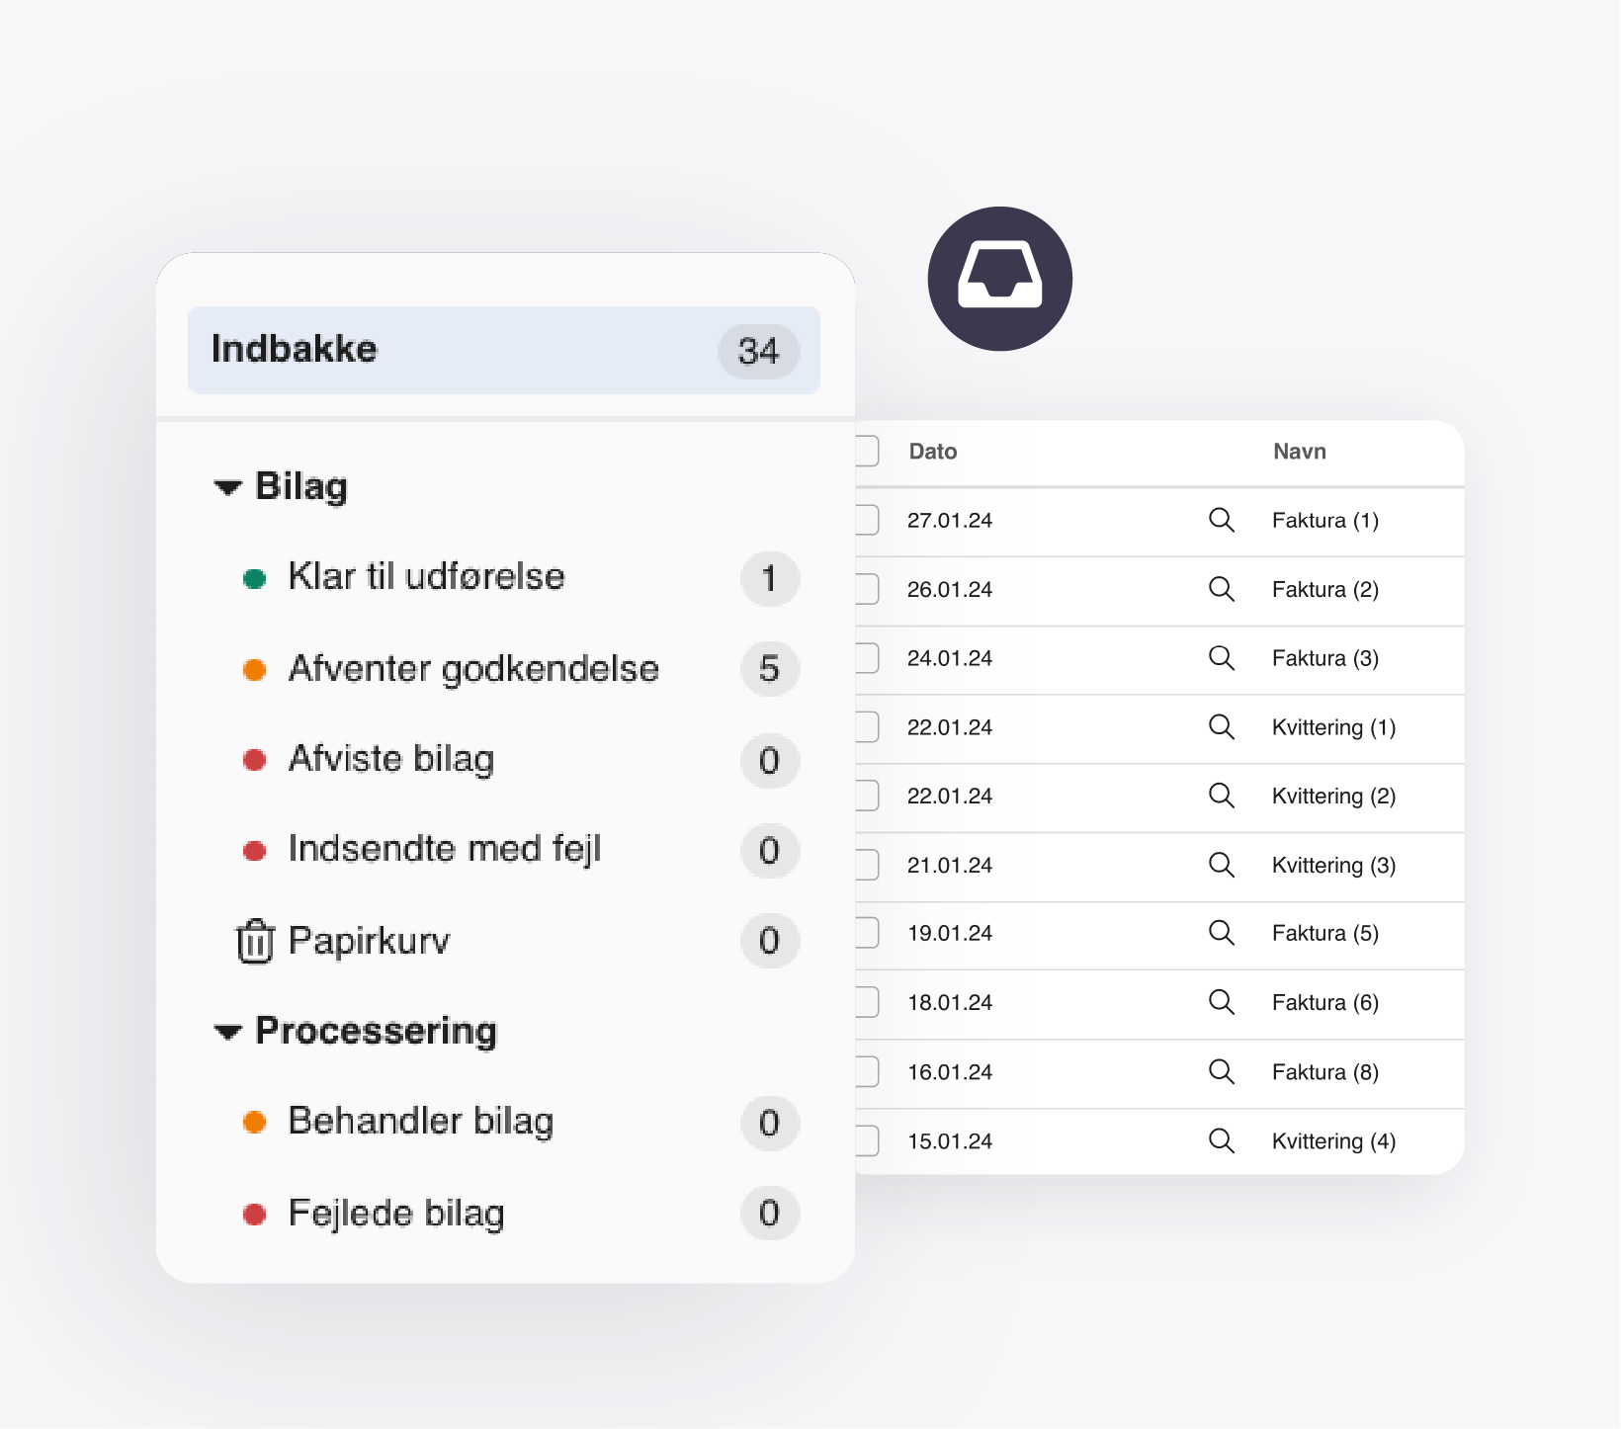This screenshot has width=1621, height=1429.
Task: Click the 34 badge on Indbakke
Action: tap(758, 351)
